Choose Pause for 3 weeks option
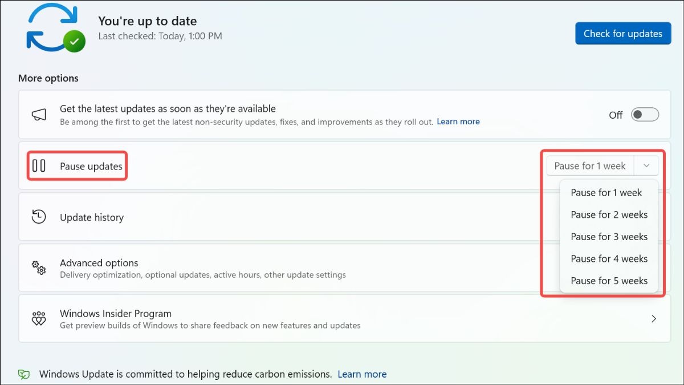This screenshot has height=385, width=684. coord(609,237)
